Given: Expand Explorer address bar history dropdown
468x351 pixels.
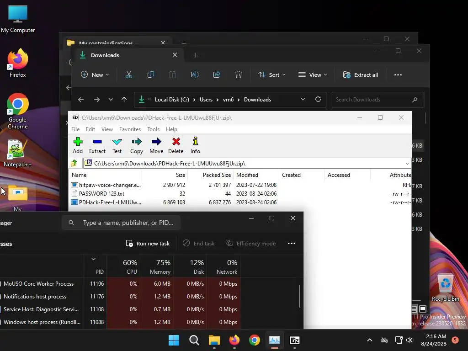Looking at the screenshot, I should [x=303, y=99].
